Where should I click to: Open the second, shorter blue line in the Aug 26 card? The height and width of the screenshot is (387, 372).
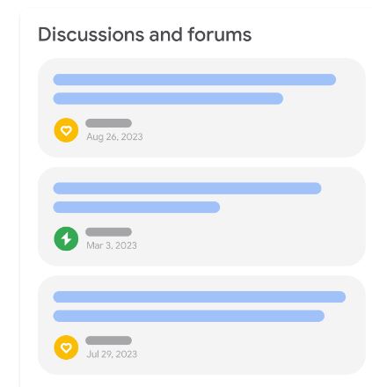click(x=168, y=99)
